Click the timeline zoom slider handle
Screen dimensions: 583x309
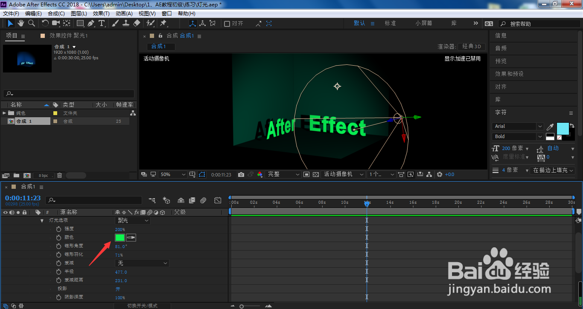242,306
